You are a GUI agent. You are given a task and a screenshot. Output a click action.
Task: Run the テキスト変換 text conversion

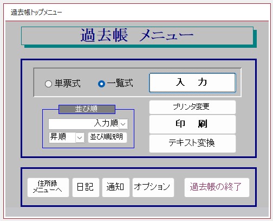pyautogui.click(x=192, y=143)
